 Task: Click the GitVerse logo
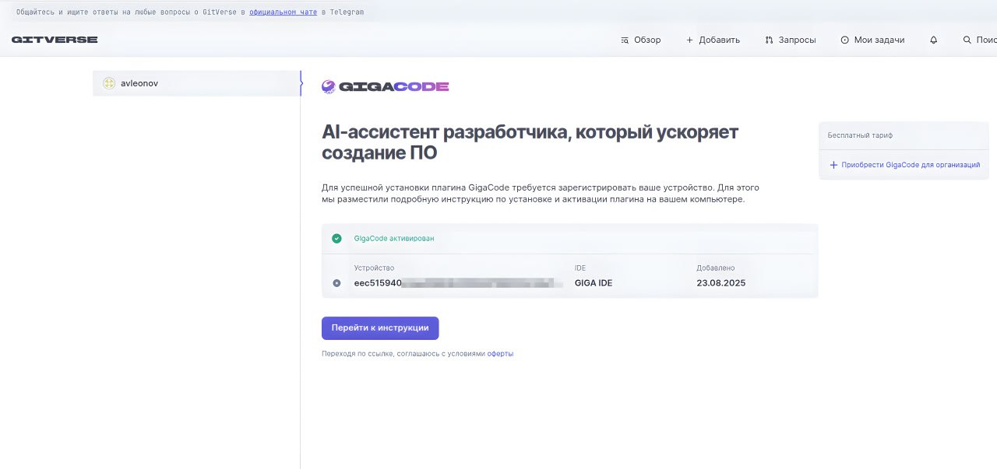click(x=55, y=40)
